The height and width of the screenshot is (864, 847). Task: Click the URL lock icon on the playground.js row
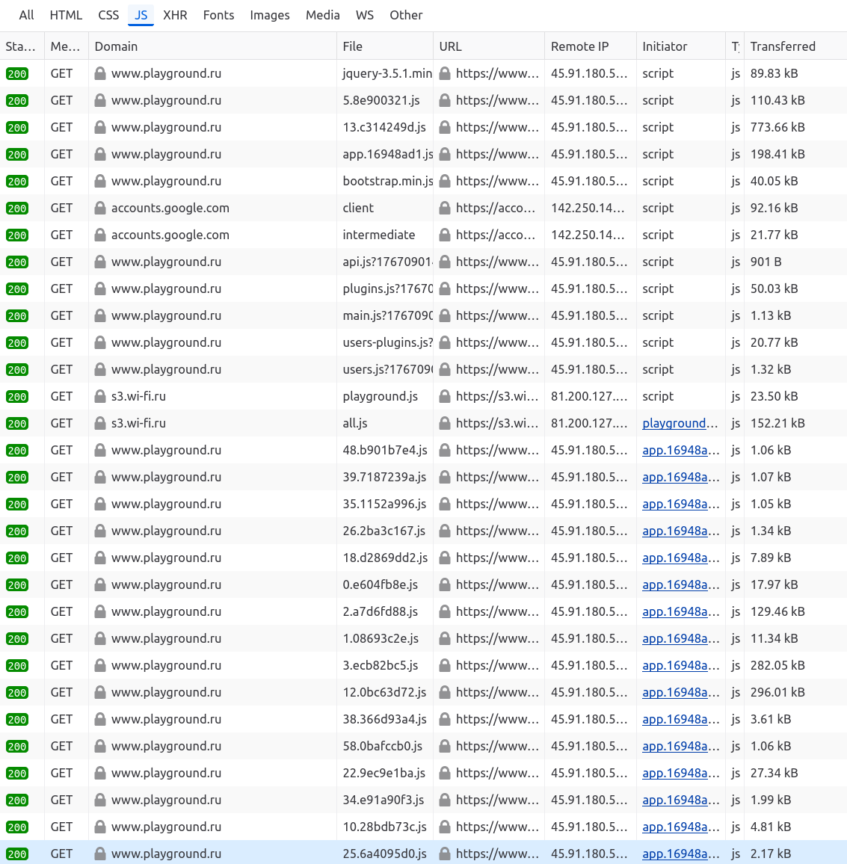445,396
